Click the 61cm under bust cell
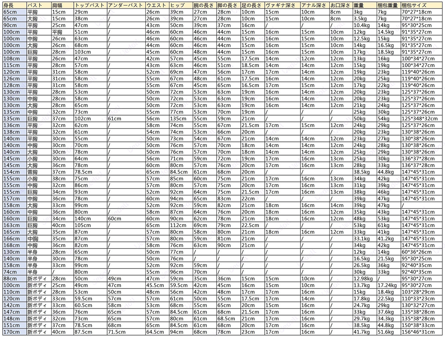This screenshot has width=445, height=337. [126, 119]
